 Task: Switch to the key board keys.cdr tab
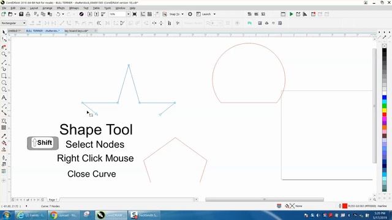[76, 31]
